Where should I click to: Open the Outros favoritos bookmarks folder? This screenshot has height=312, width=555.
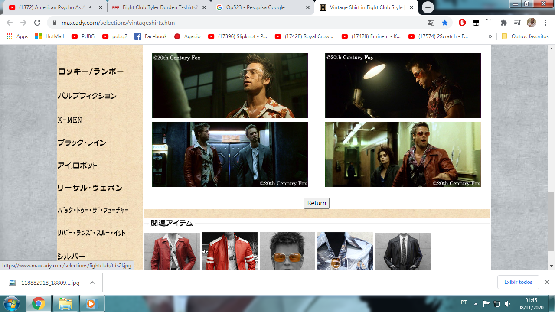525,36
